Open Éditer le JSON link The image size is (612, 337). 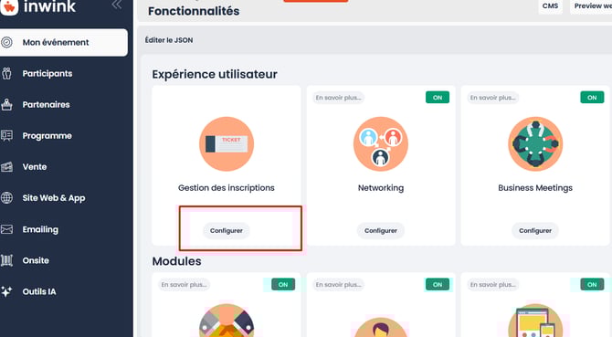[169, 40]
